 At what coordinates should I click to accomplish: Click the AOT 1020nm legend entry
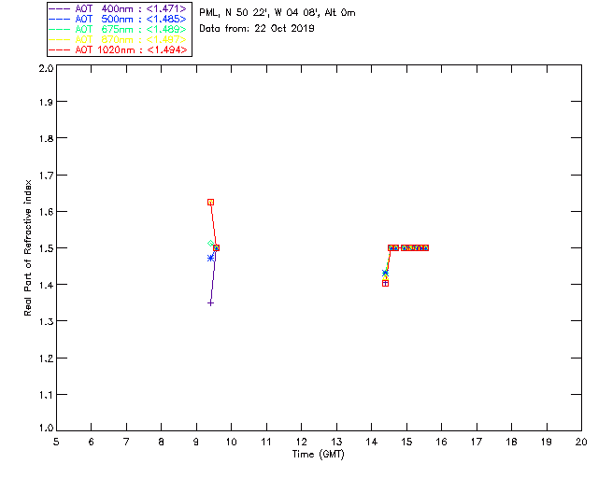118,49
